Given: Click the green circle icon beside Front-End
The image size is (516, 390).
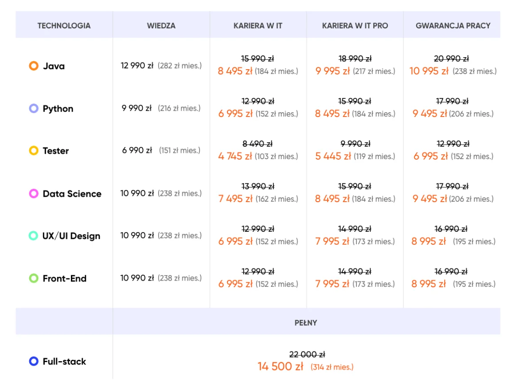Looking at the screenshot, I should 34,278.
